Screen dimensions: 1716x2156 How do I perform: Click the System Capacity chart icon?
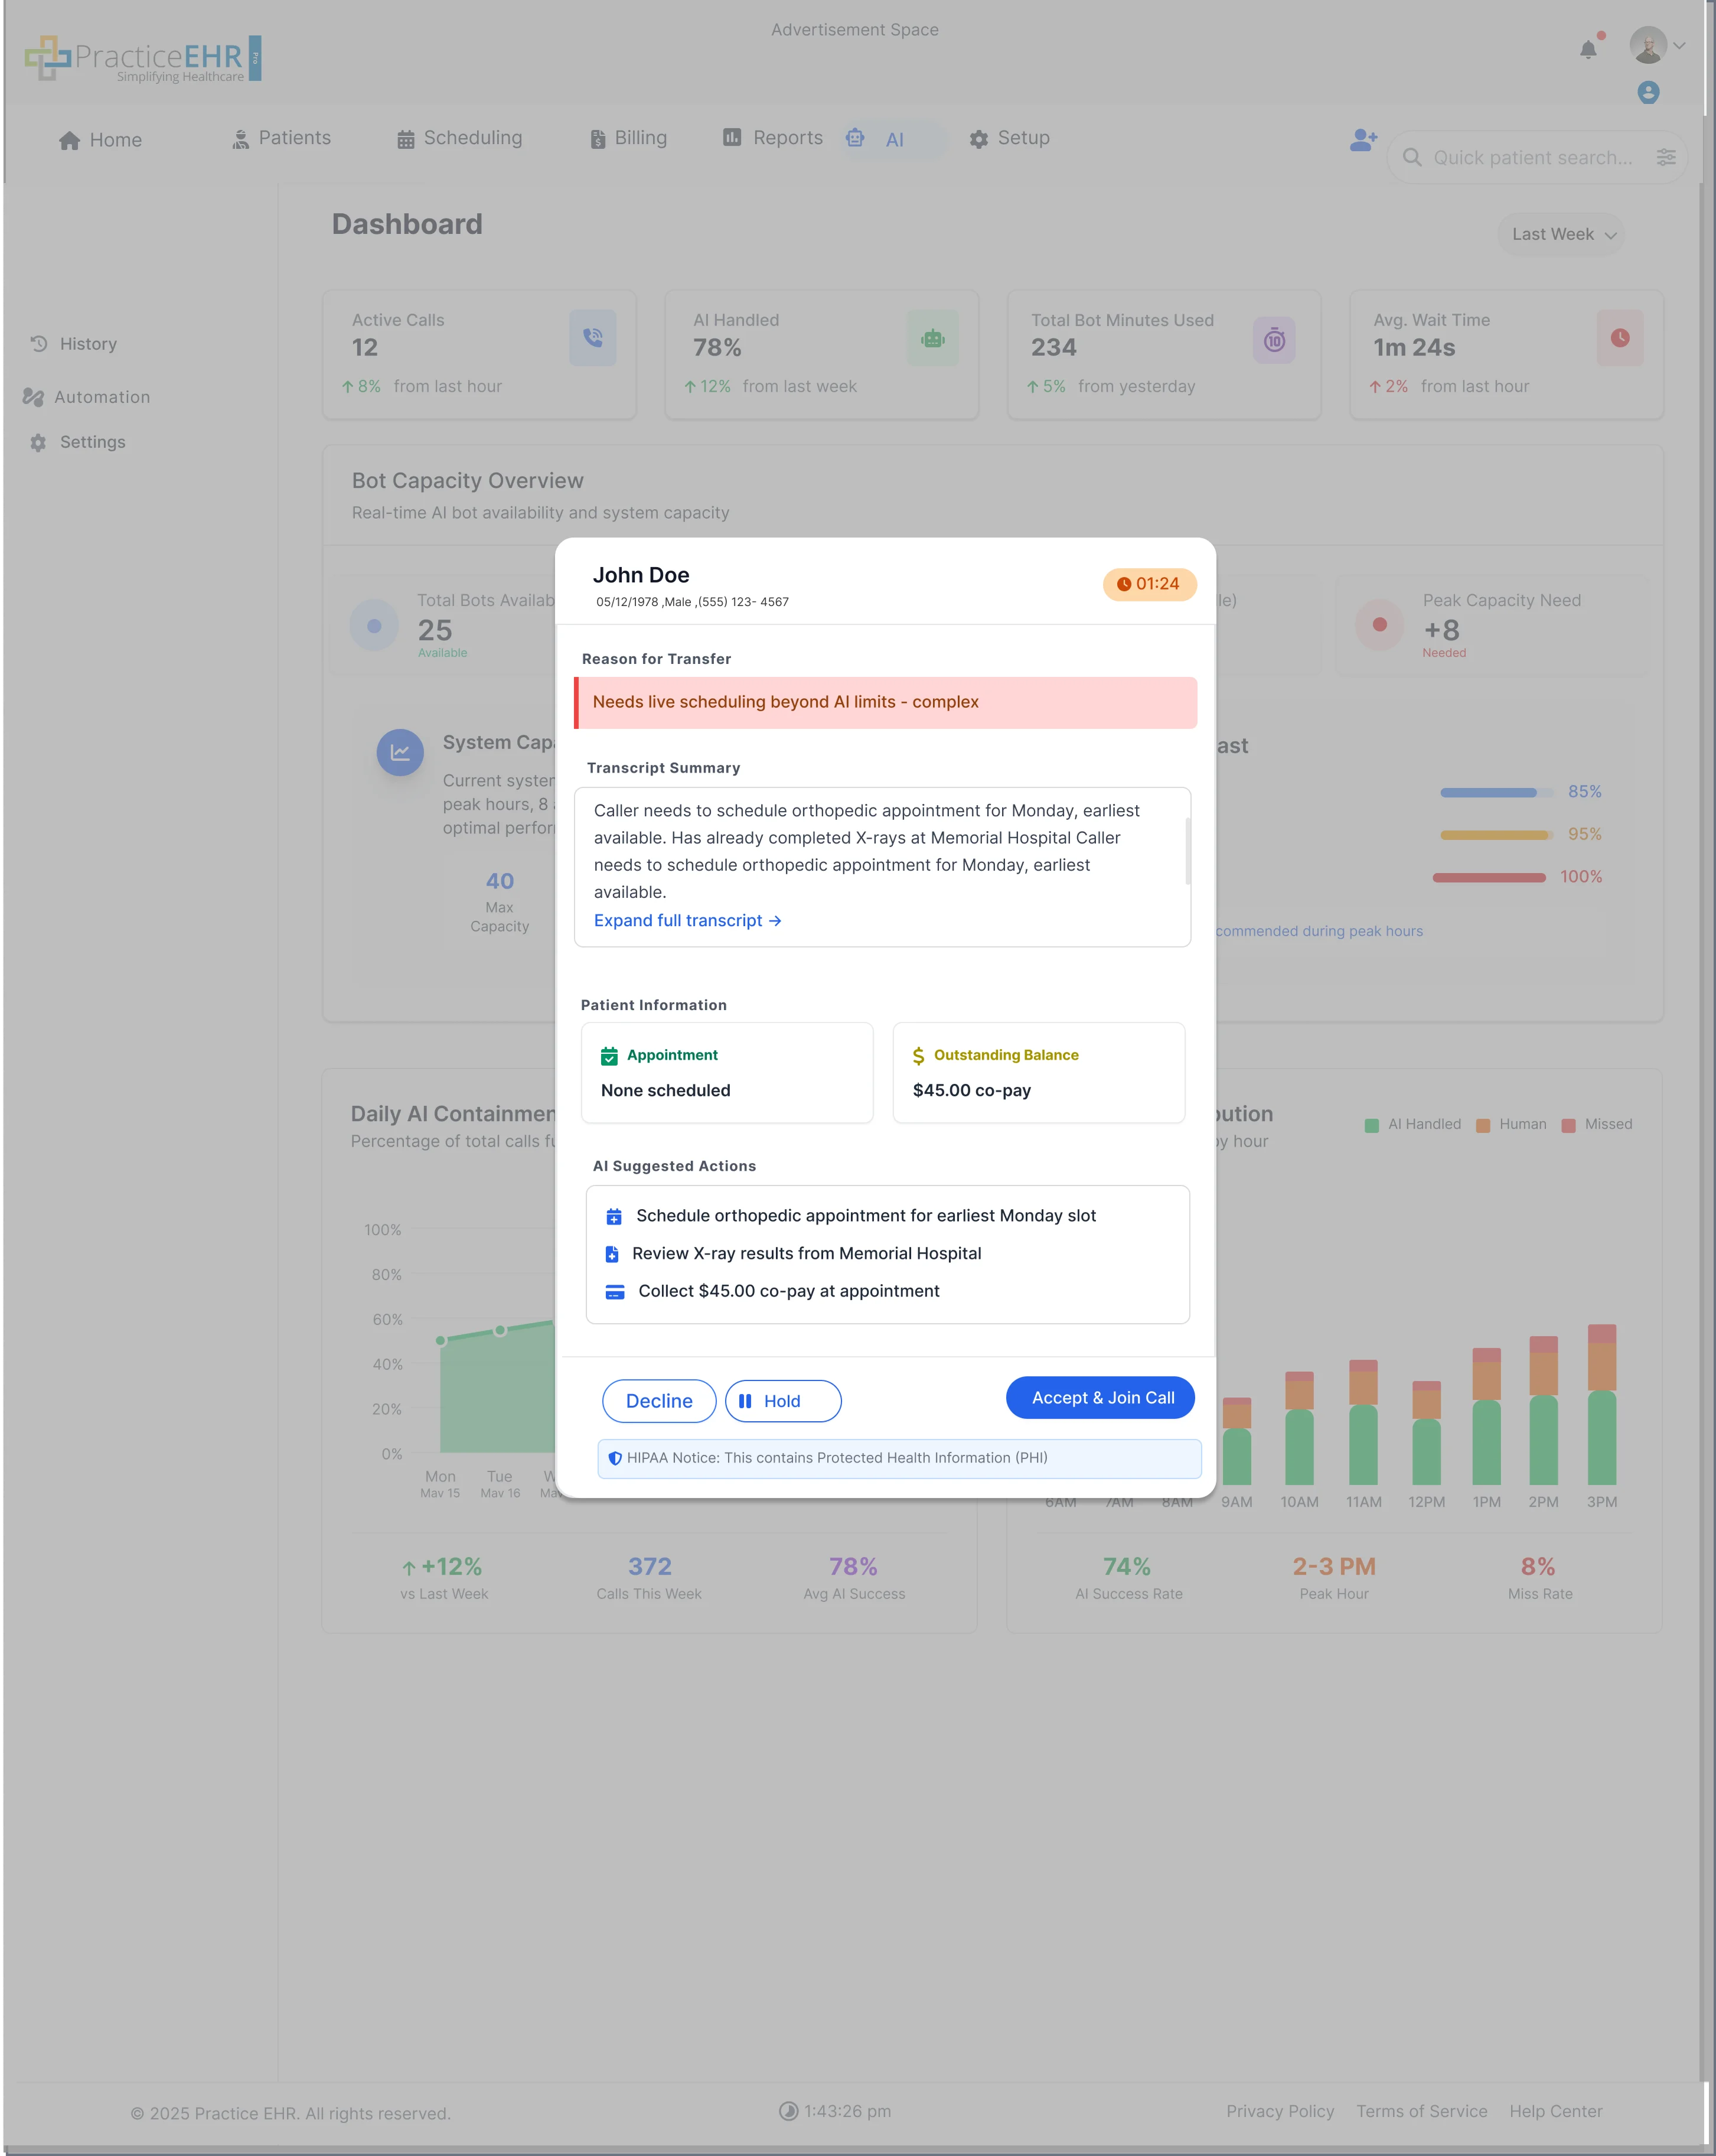click(x=400, y=752)
